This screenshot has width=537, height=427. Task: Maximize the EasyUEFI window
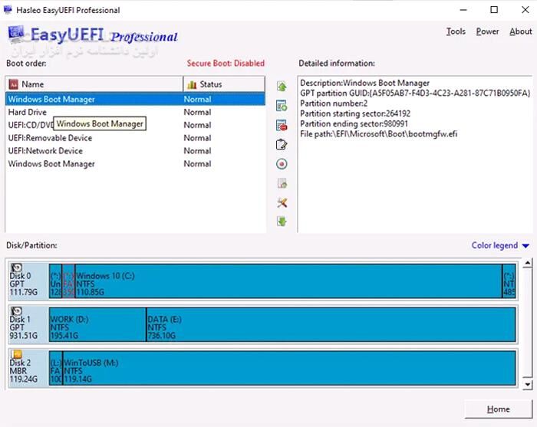494,9
